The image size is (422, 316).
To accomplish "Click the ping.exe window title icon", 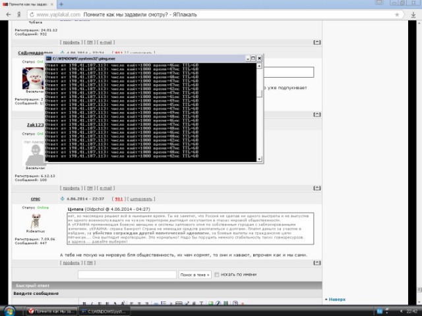I will [49, 59].
